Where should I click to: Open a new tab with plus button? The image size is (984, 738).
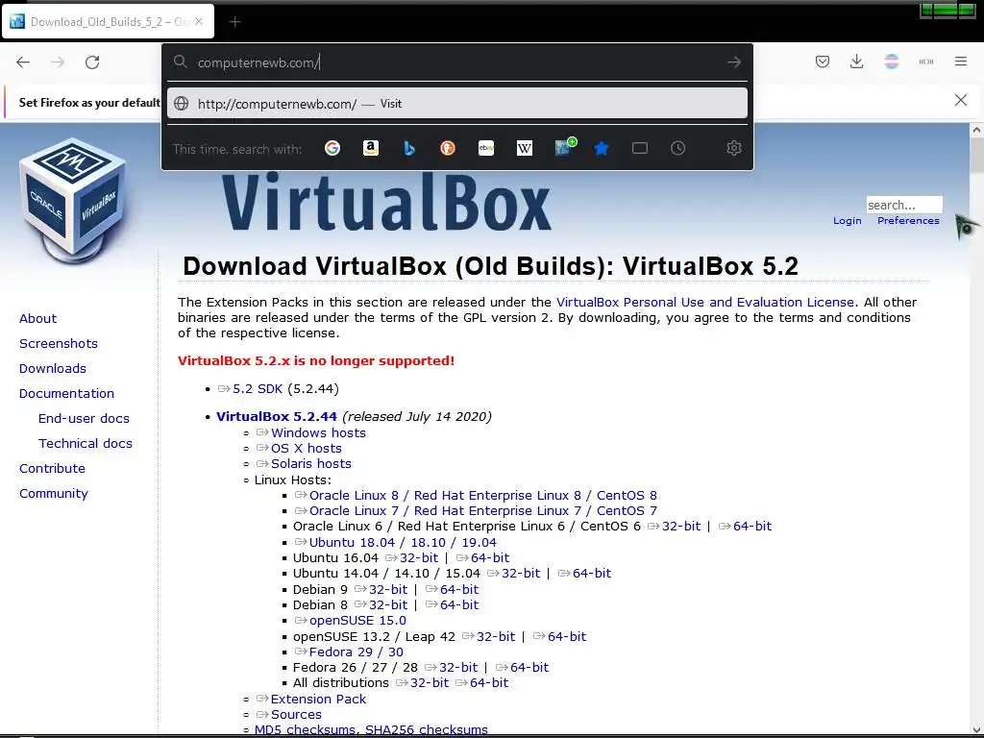(234, 22)
